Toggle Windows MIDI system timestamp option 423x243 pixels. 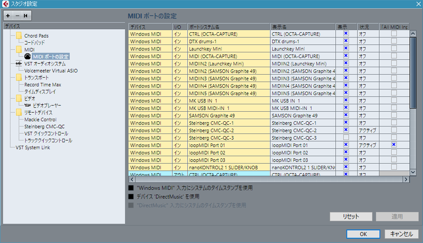(131, 187)
